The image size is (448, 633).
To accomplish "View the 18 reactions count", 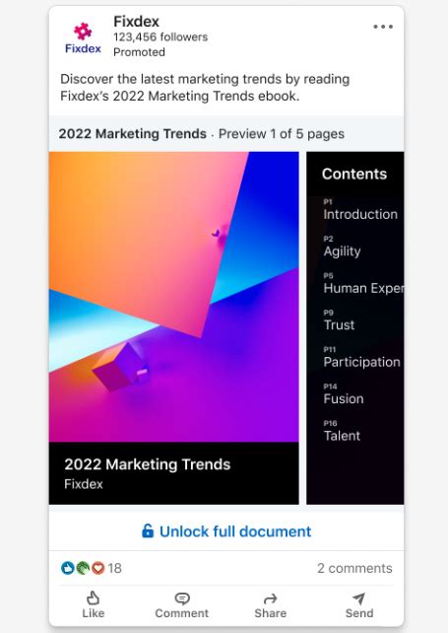I will (x=114, y=568).
